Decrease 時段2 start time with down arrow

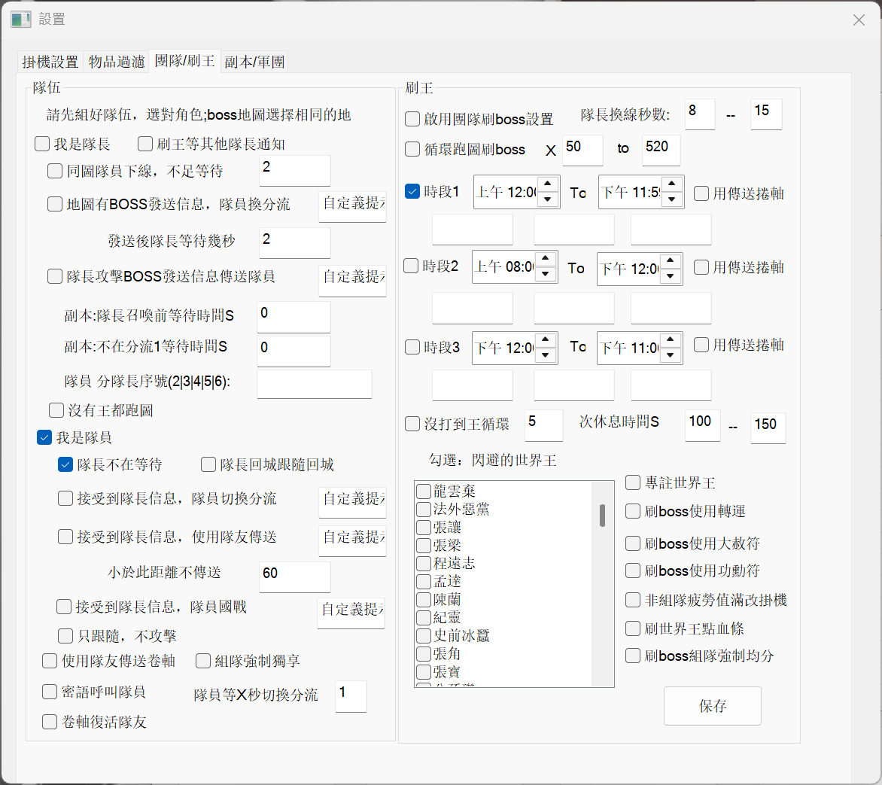(x=545, y=275)
